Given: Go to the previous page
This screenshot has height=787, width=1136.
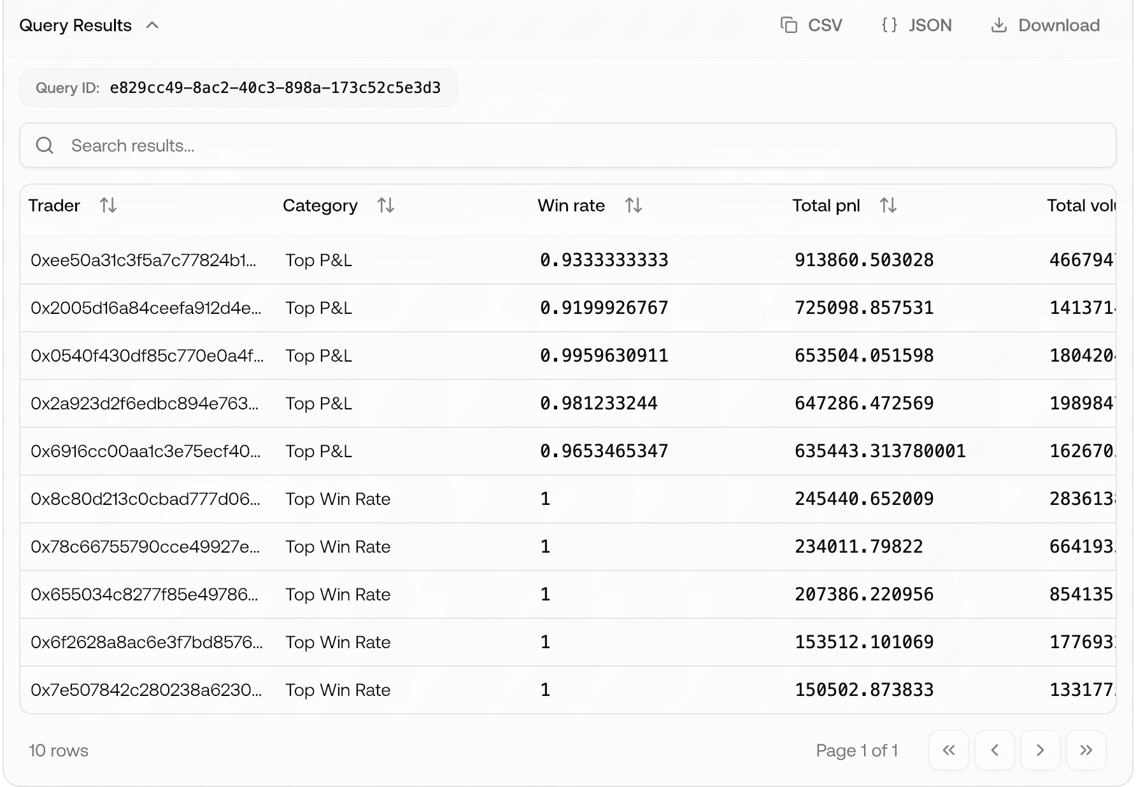Looking at the screenshot, I should 995,750.
